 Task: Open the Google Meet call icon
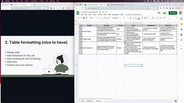coord(165,13)
